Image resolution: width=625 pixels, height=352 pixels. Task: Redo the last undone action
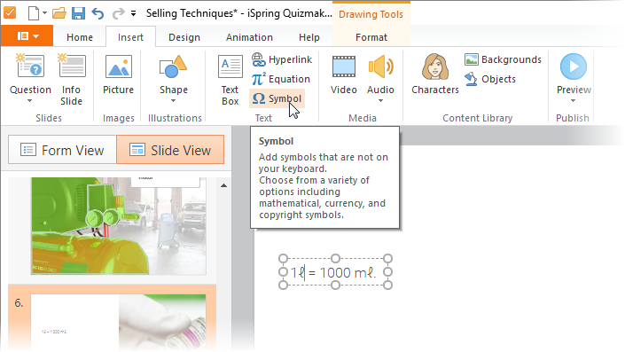click(x=118, y=13)
